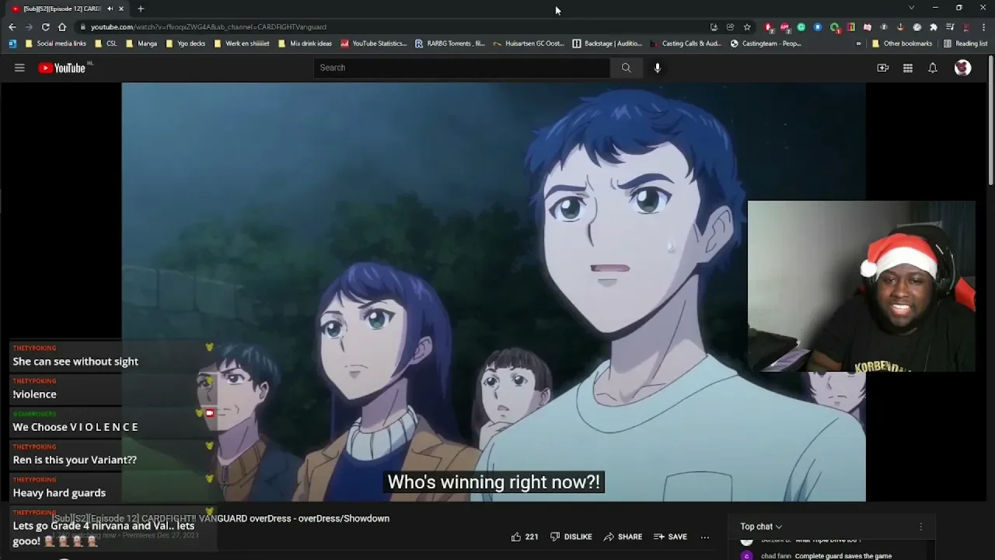This screenshot has width=995, height=560.
Task: Click the SHARE button
Action: tap(623, 537)
